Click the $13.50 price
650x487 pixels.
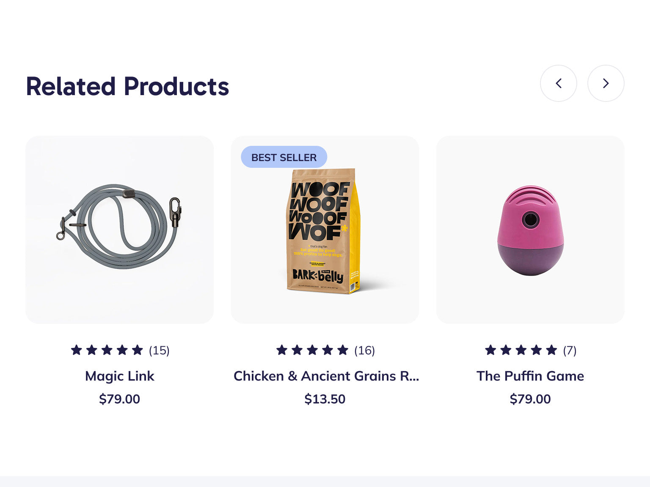tap(325, 399)
